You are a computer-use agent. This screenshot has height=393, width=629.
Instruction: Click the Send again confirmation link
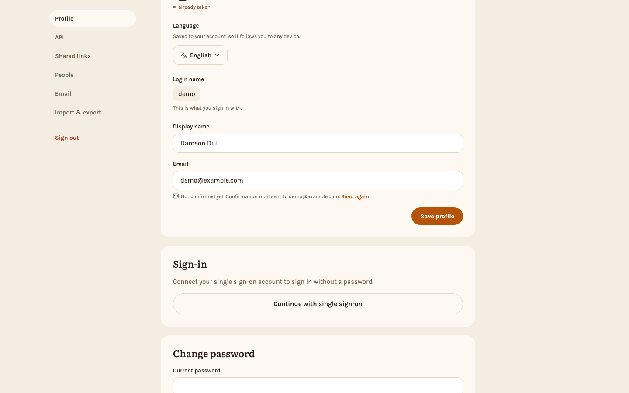(355, 196)
